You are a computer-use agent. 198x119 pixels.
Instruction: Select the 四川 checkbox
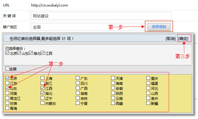[x=78, y=83]
